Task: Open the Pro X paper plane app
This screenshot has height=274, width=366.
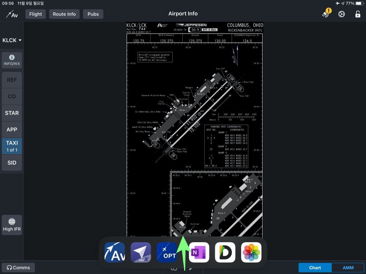Action: coord(141,252)
